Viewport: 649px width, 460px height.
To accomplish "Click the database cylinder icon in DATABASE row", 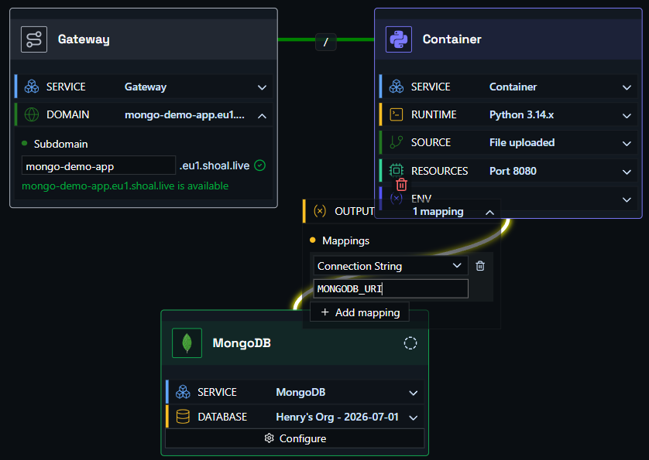I will (183, 417).
